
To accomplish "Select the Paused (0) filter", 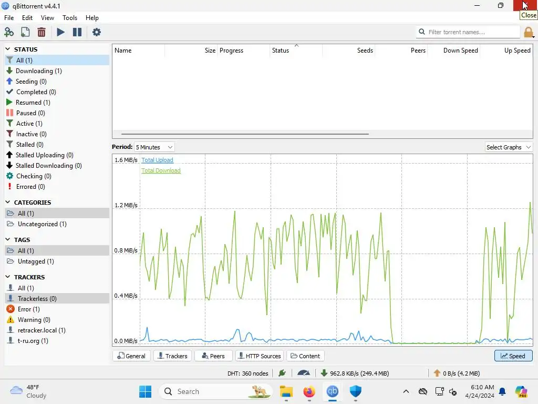I will [x=57, y=113].
